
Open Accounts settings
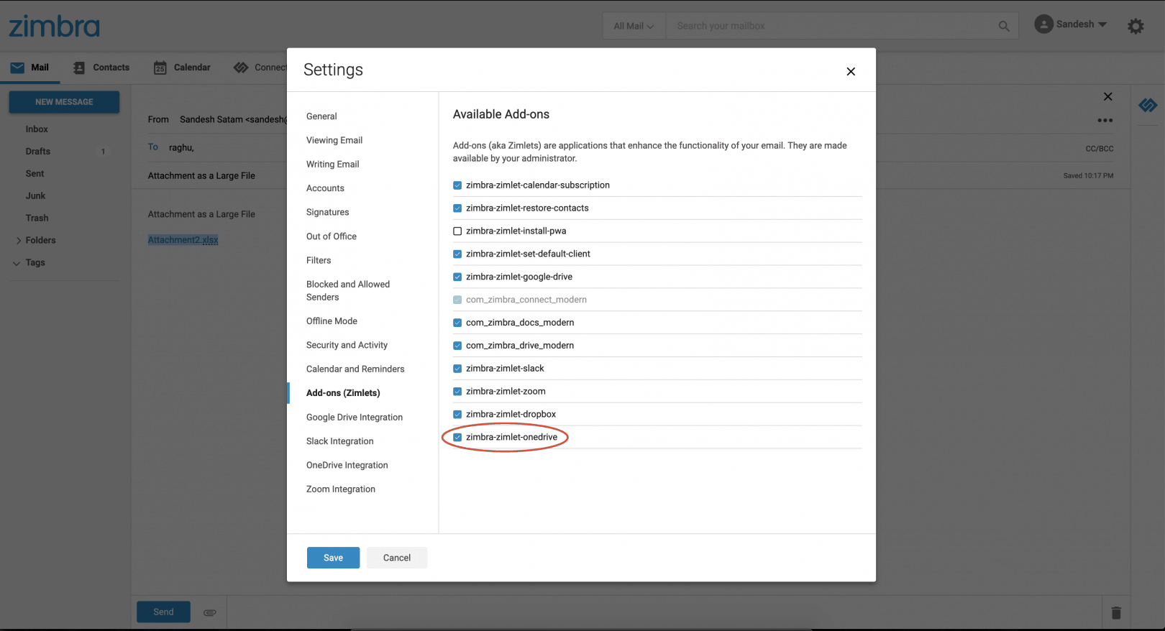click(325, 188)
